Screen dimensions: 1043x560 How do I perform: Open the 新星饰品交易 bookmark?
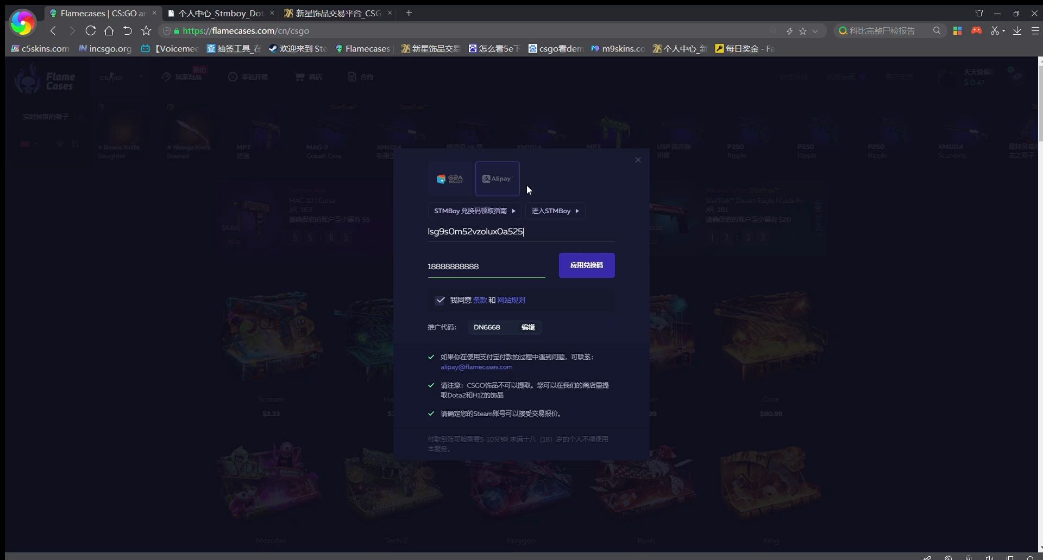(431, 49)
